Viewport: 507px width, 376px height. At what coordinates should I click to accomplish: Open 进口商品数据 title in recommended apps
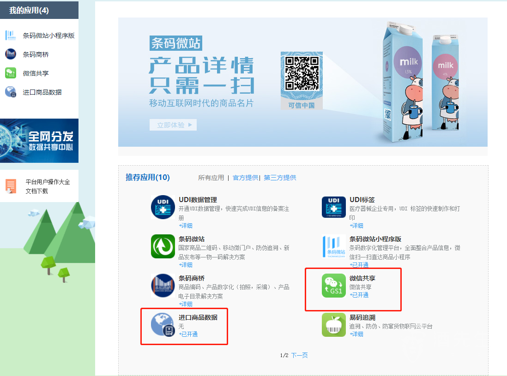click(198, 318)
